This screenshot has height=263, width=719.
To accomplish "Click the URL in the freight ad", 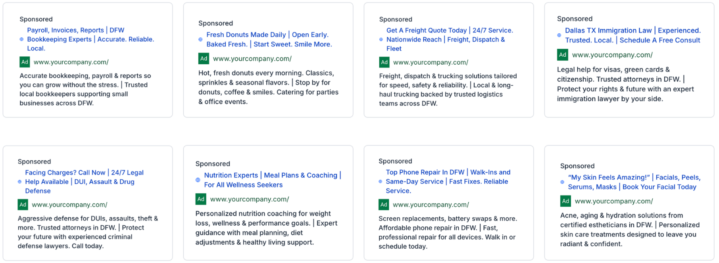I will coord(431,62).
